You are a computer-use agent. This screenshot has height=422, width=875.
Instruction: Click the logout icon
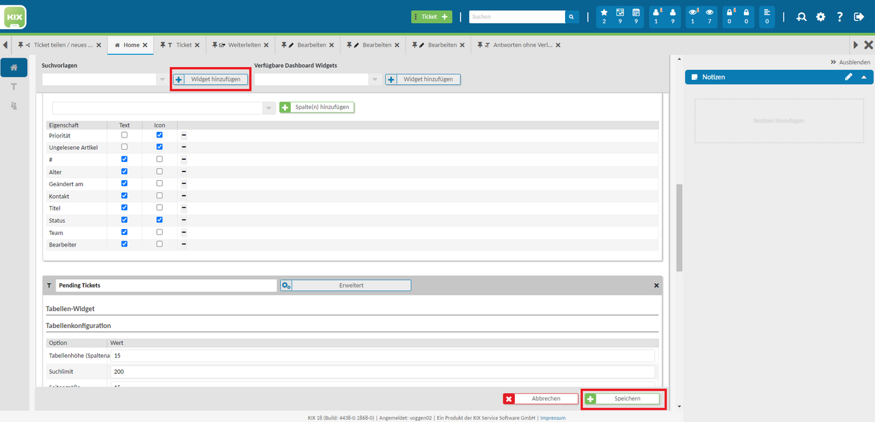859,17
